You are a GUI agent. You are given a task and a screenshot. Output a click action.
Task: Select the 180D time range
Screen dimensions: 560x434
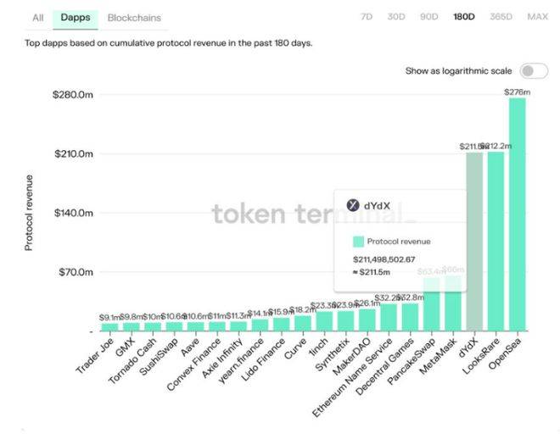pos(464,17)
